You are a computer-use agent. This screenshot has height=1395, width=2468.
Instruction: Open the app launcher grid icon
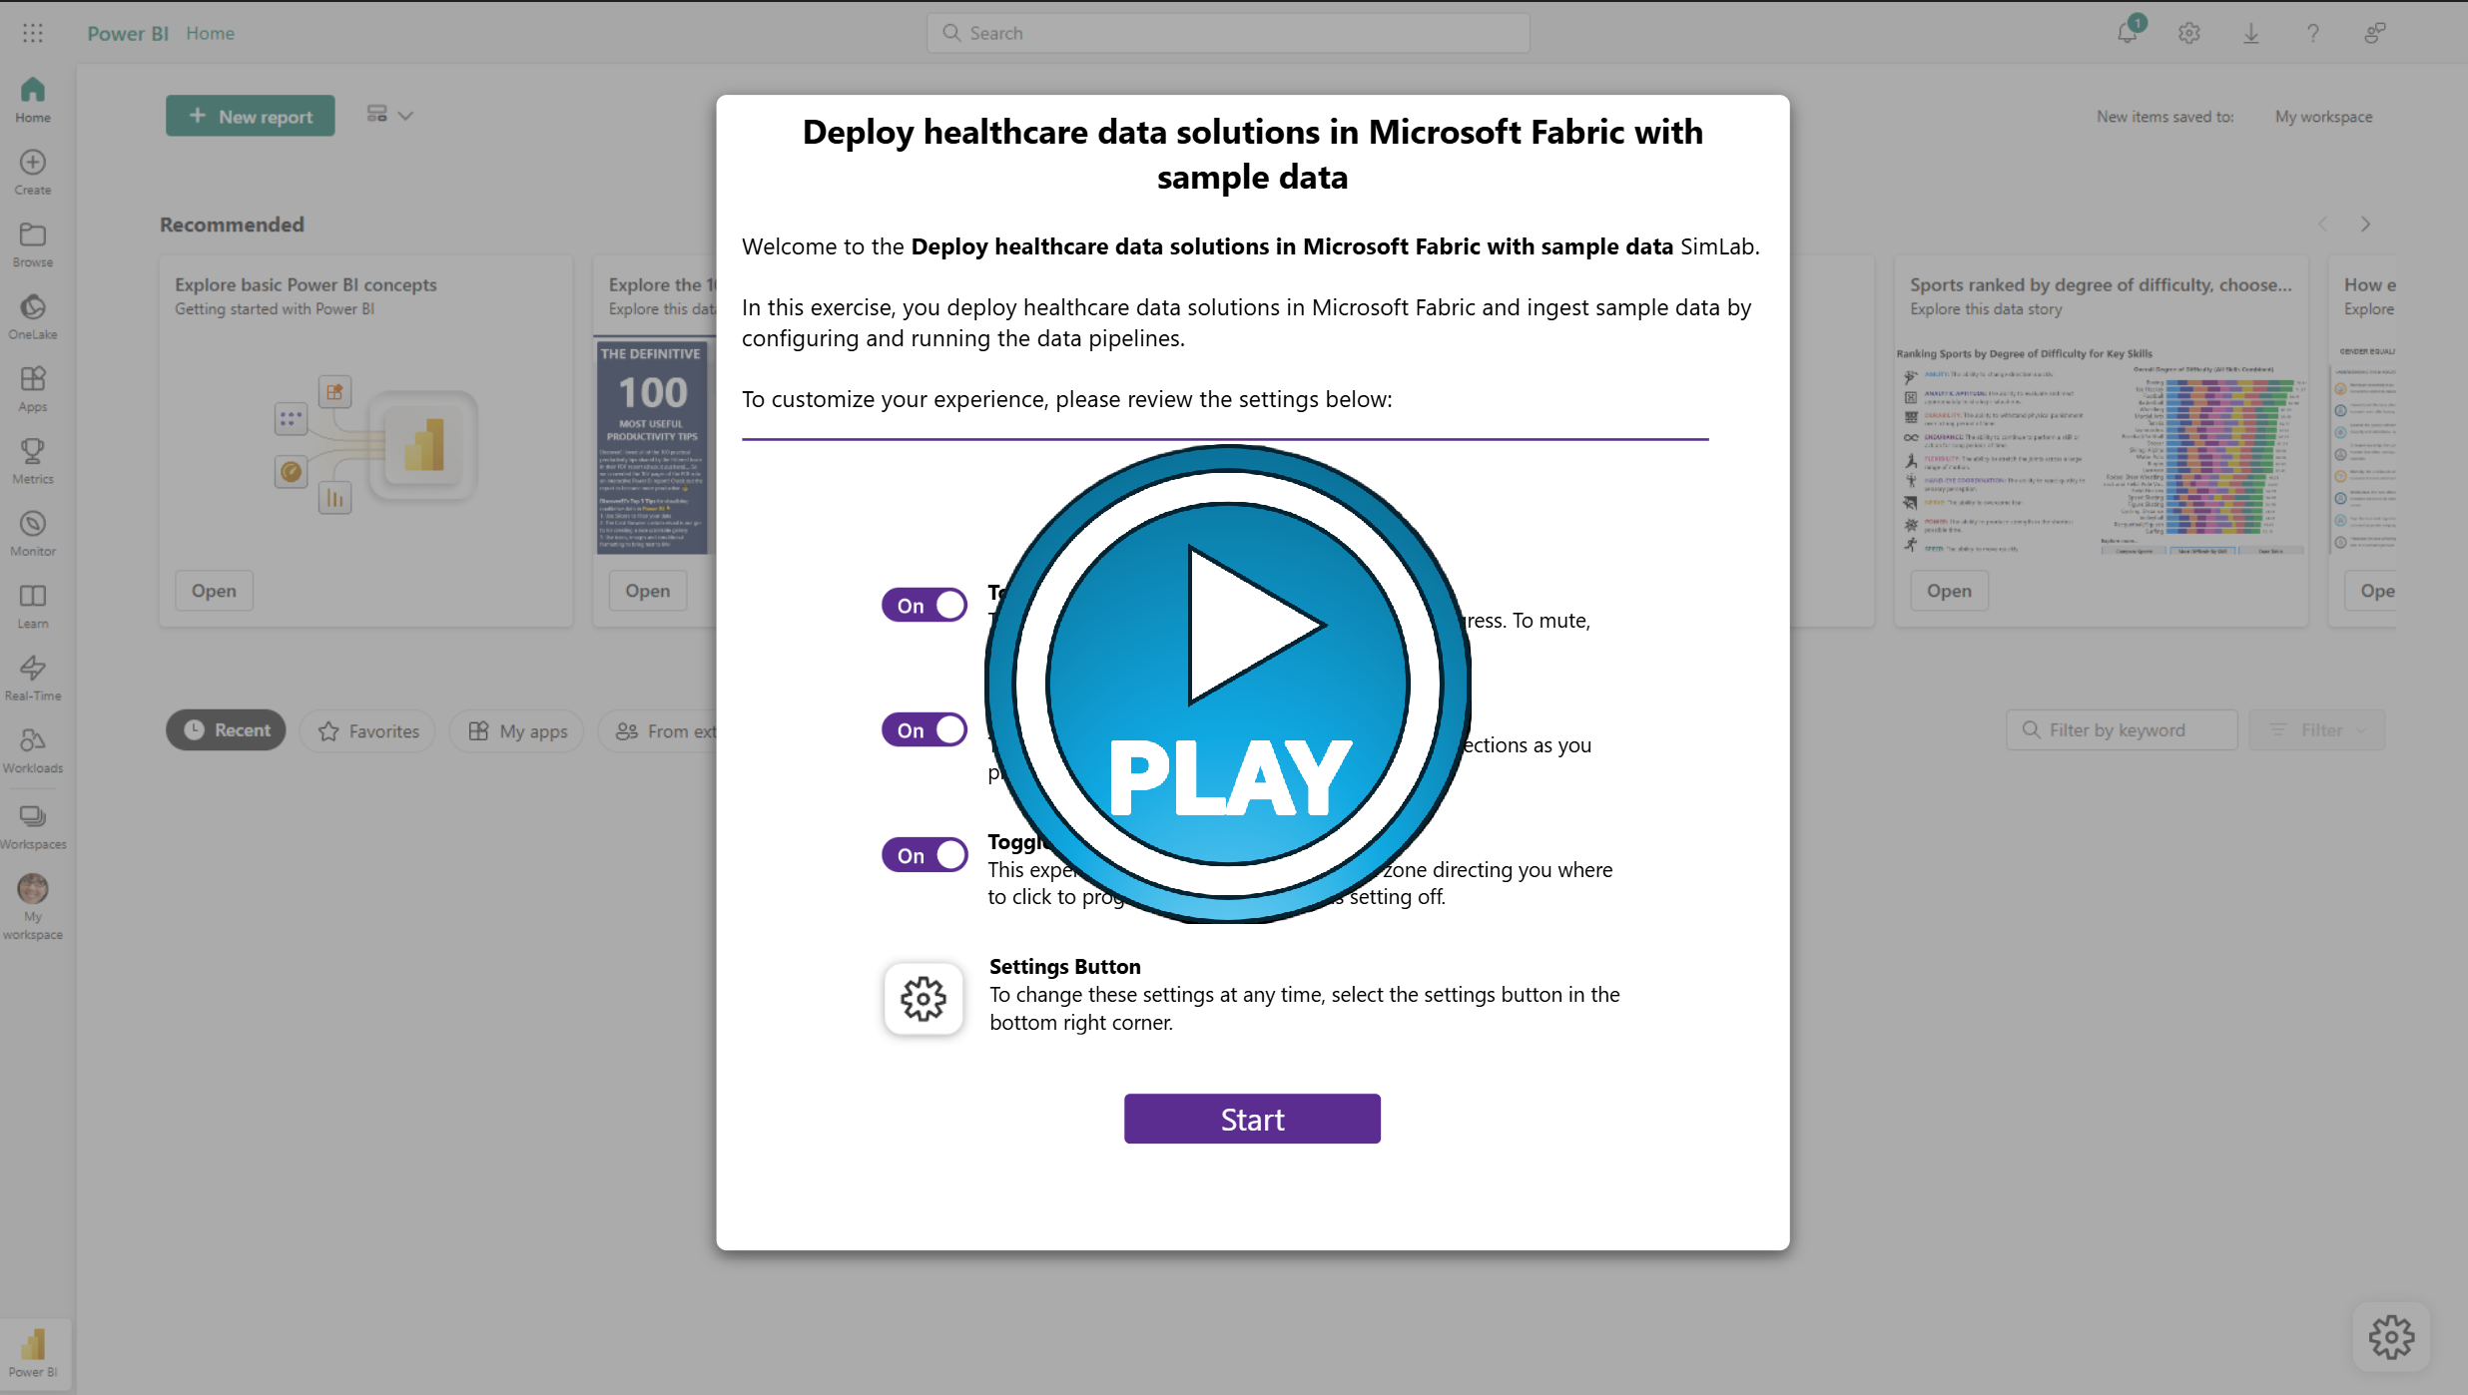(x=33, y=33)
